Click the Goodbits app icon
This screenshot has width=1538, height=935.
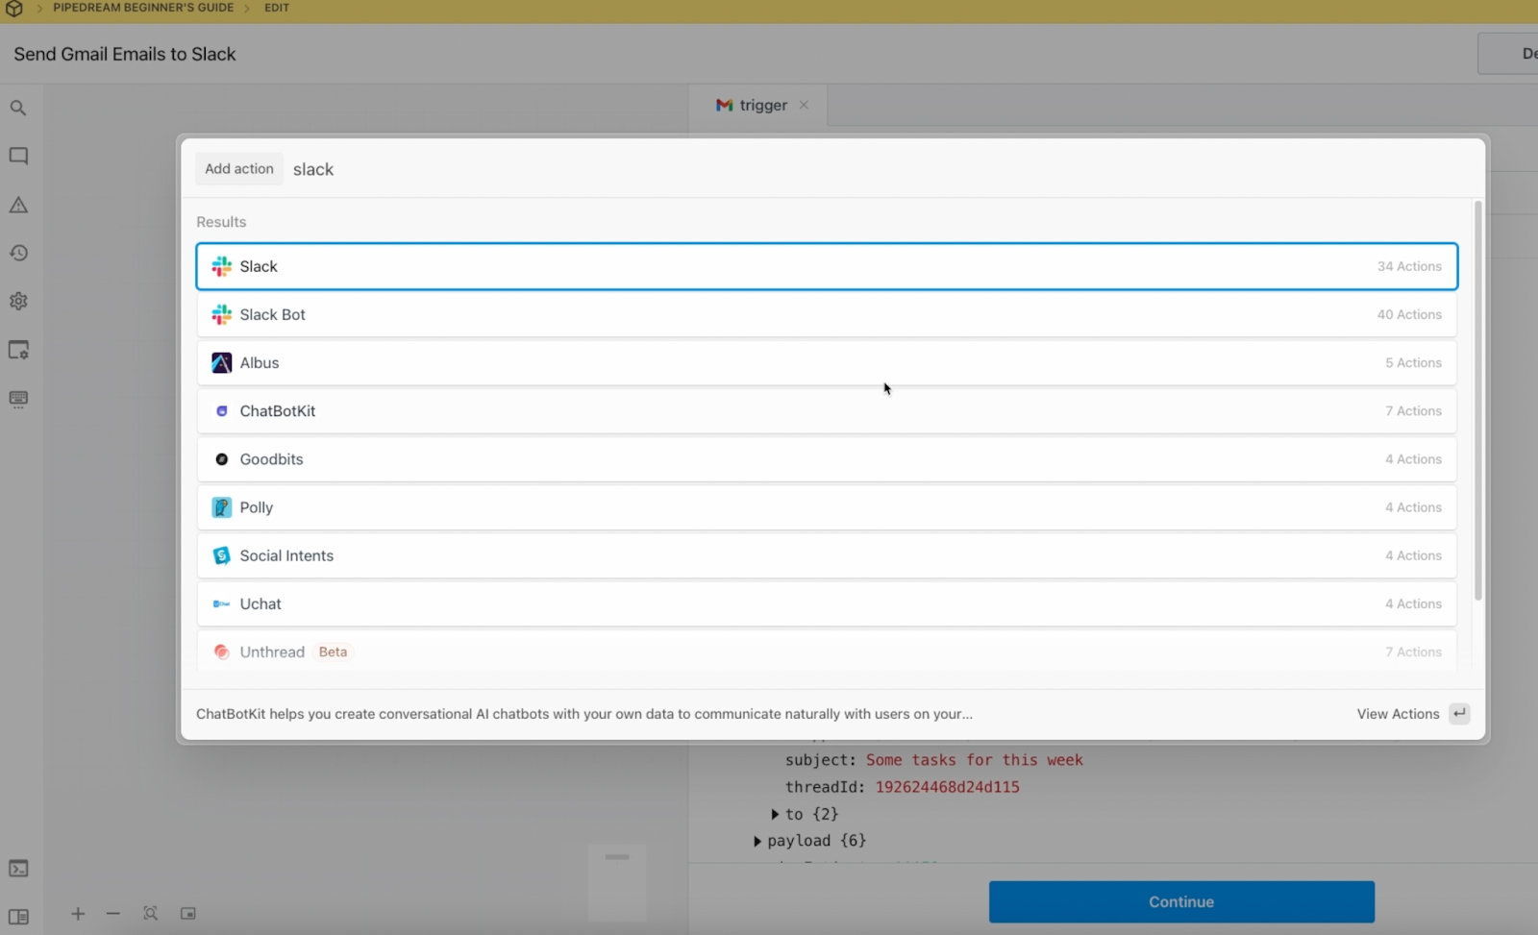click(222, 459)
